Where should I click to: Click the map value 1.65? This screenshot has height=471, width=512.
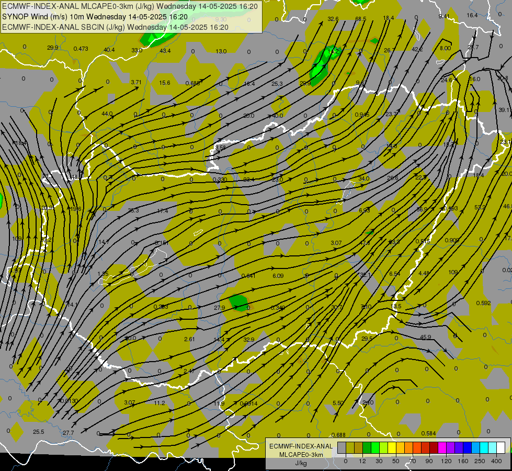(103, 274)
